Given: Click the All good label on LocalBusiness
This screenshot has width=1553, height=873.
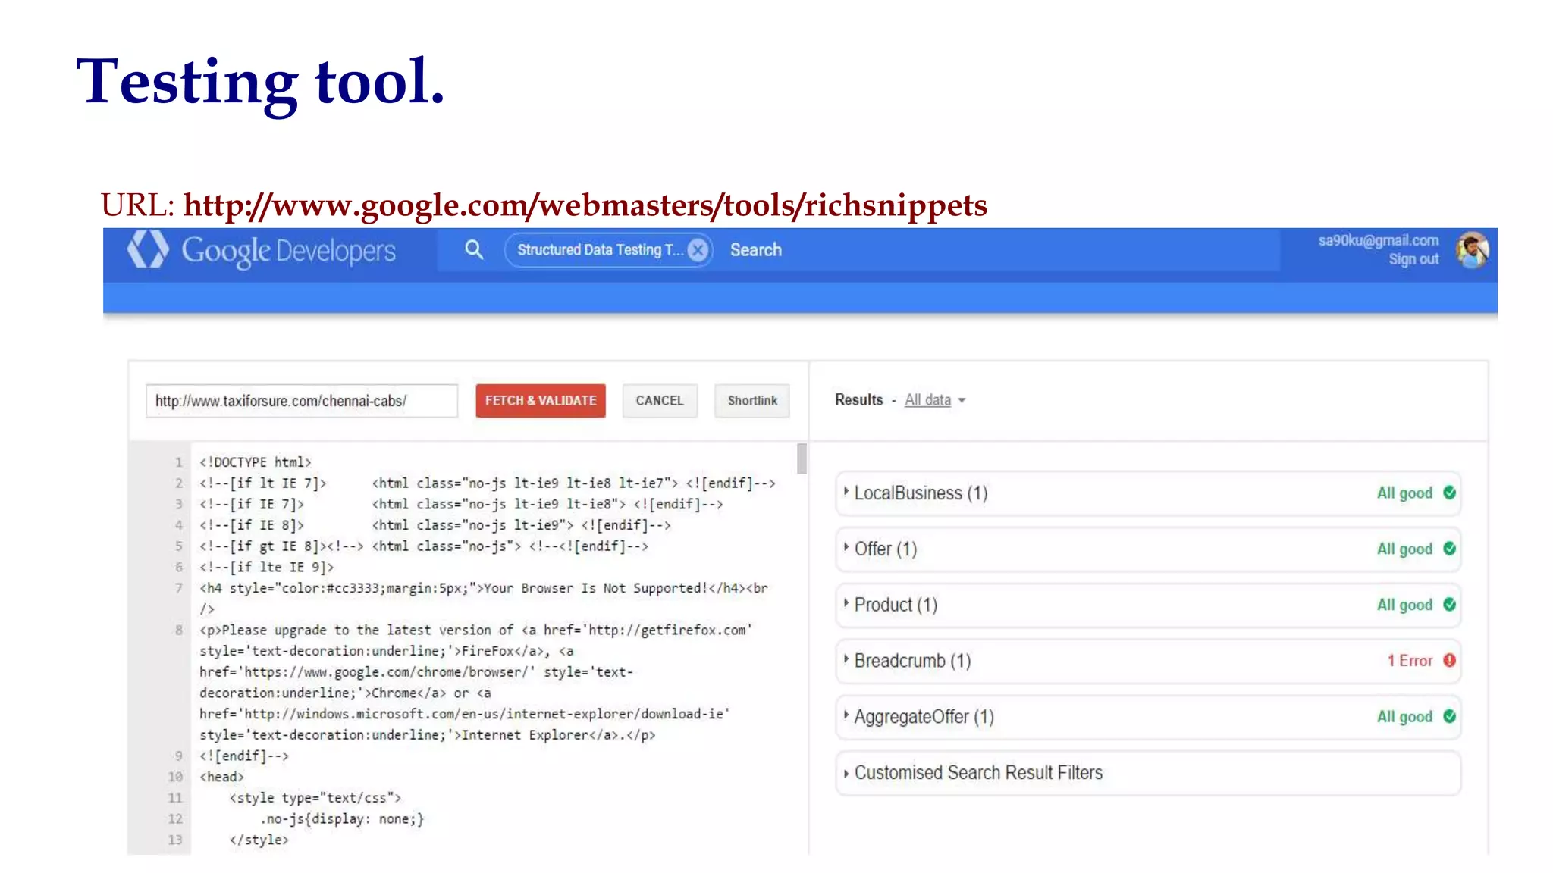Looking at the screenshot, I should click(x=1404, y=493).
